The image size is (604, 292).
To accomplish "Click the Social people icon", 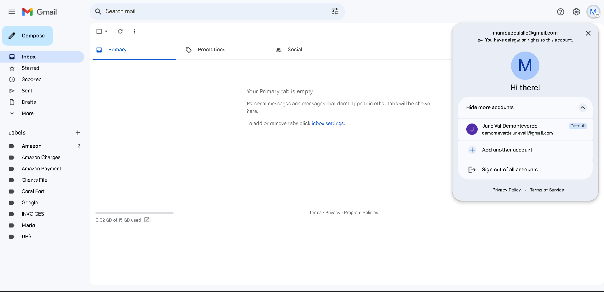I will point(279,50).
